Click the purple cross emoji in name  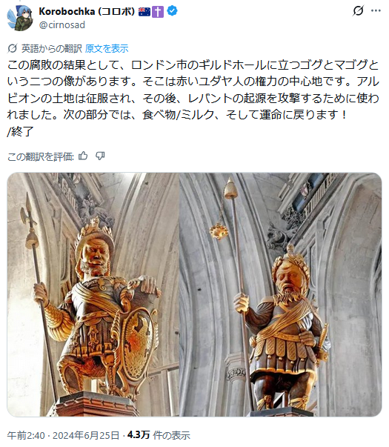pyautogui.click(x=158, y=12)
